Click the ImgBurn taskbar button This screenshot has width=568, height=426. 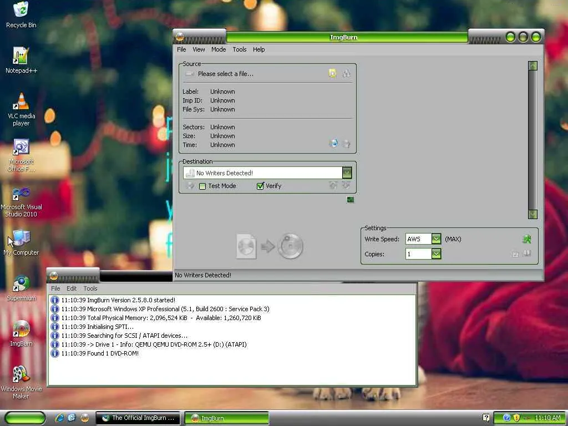pos(227,418)
